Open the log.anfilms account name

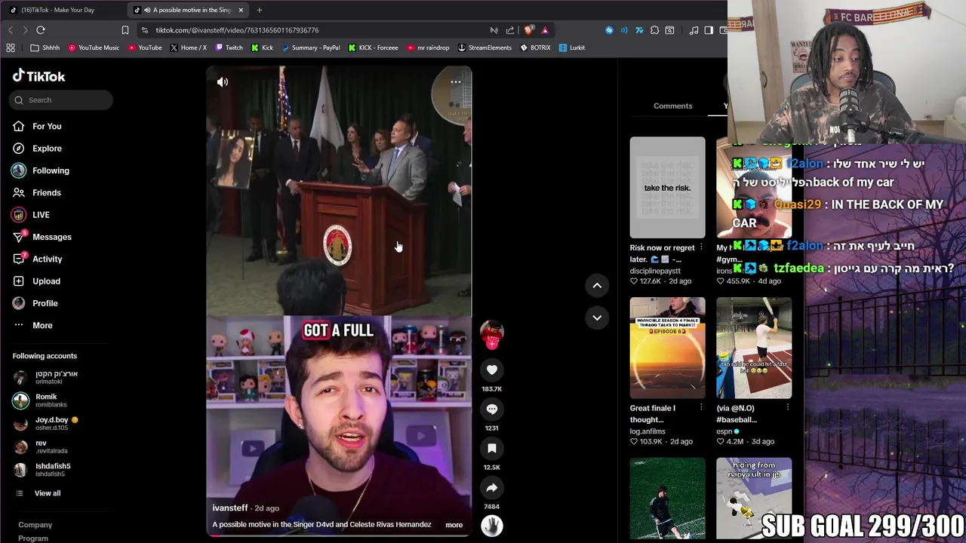click(648, 431)
